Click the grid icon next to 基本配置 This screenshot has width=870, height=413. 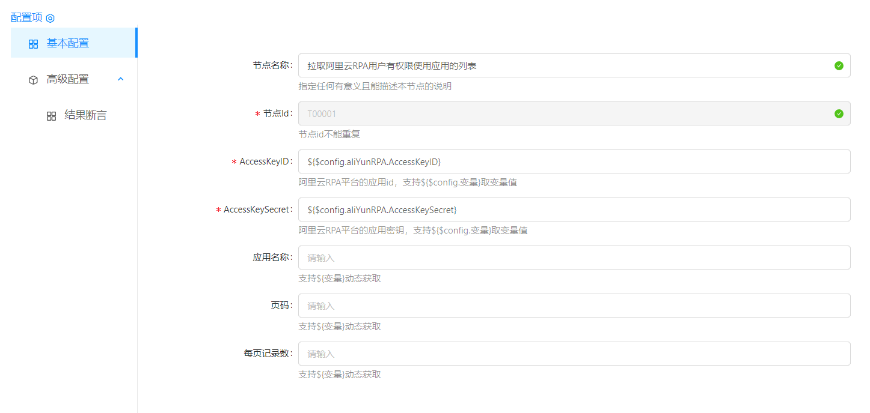point(34,44)
